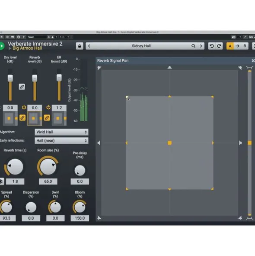Screen dimensions: 255x256
Task: Click the dry-to-reverb pan link icon
Action: 22,118
